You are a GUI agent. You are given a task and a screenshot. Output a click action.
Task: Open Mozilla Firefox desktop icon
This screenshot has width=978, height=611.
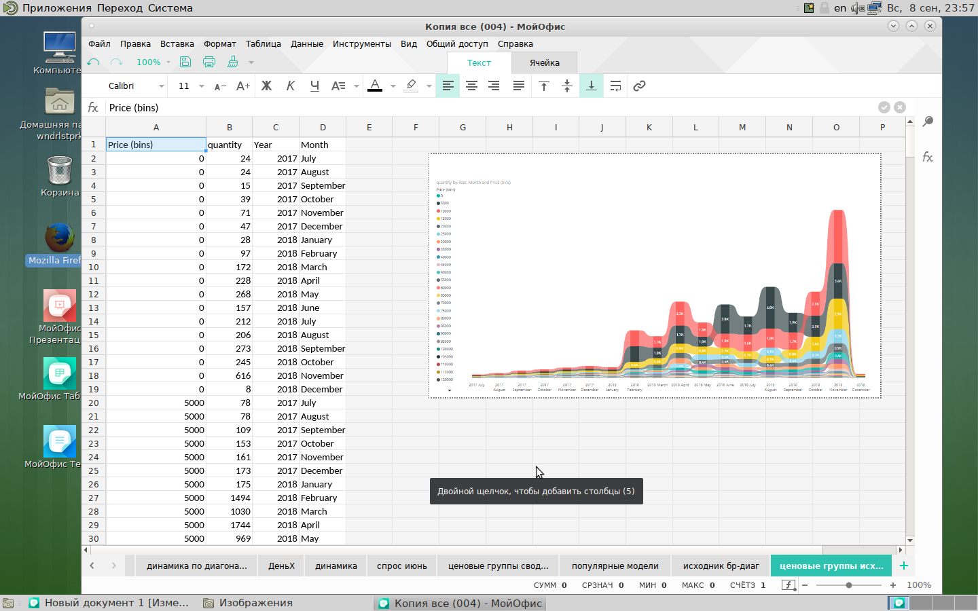(x=60, y=244)
